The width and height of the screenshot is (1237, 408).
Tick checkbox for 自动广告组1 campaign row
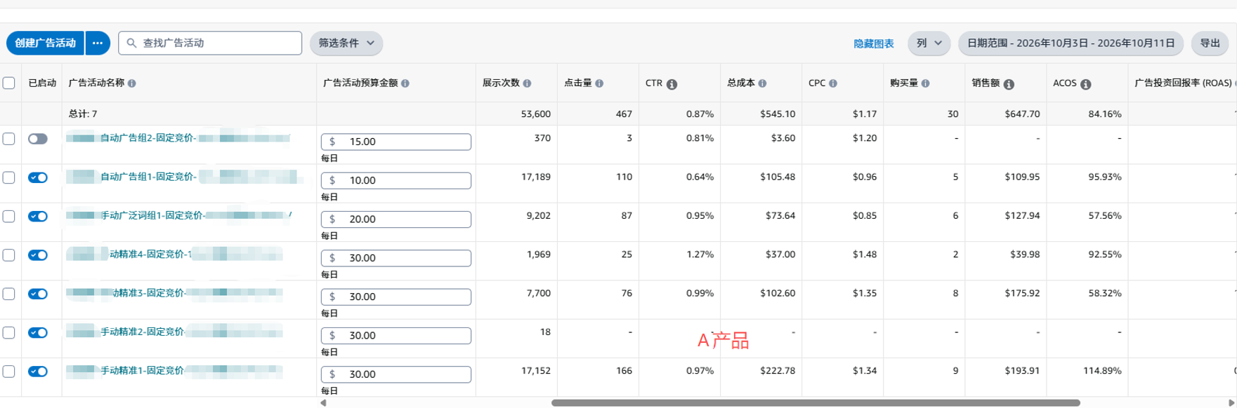point(9,177)
